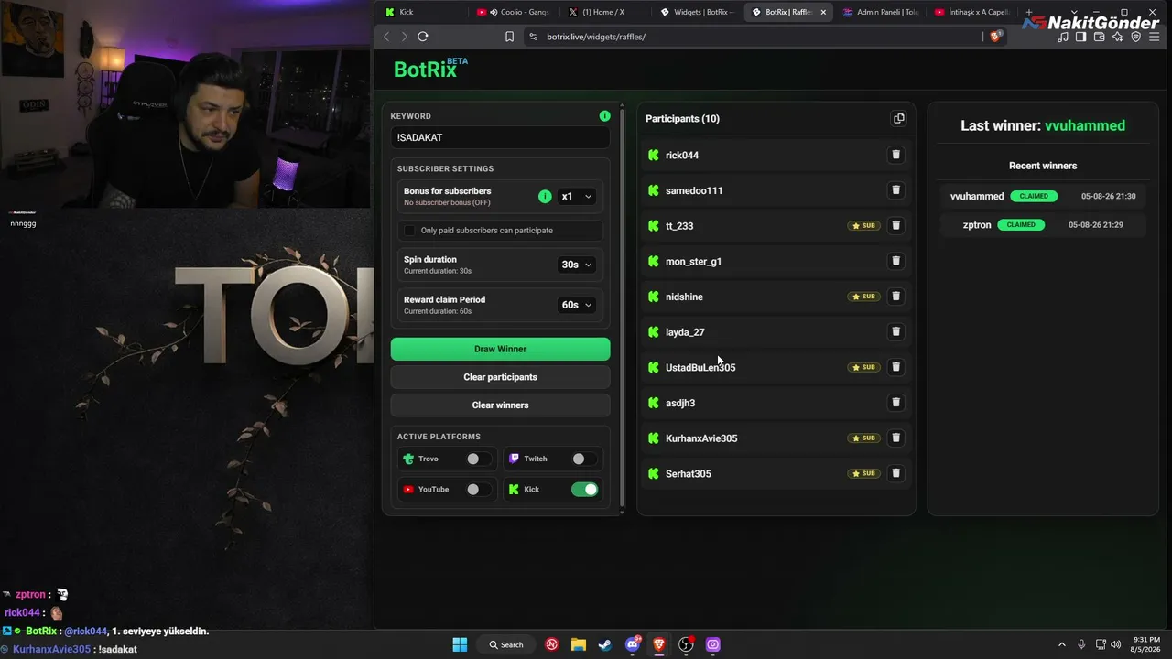
Task: Disable the Kick platform toggle
Action: pos(584,490)
